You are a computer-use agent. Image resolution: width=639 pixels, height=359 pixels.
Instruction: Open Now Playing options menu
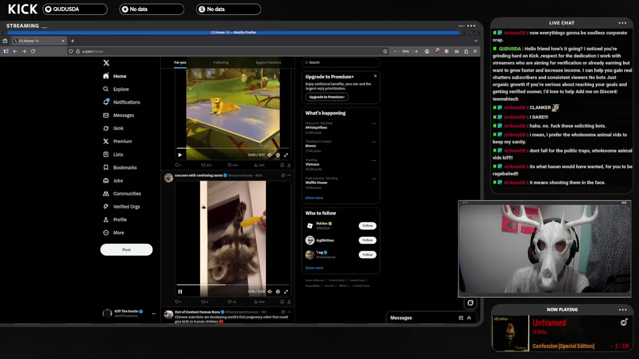pyautogui.click(x=623, y=310)
